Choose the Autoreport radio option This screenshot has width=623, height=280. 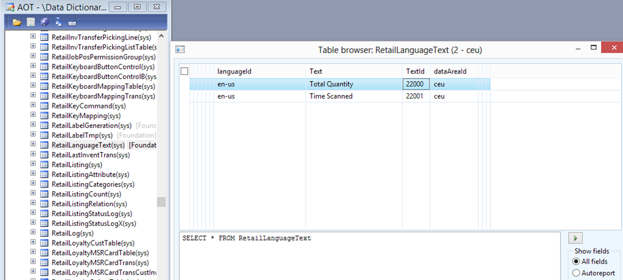click(576, 273)
